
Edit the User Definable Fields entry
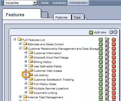tap(107, 66)
